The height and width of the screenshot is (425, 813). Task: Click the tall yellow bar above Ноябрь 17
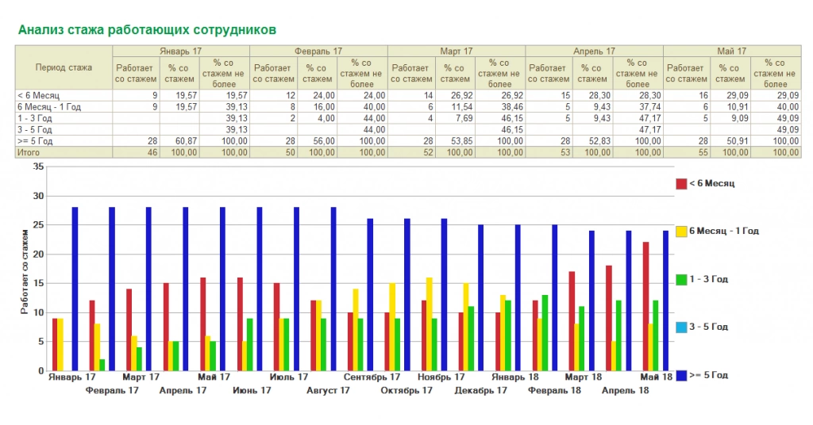coord(430,324)
